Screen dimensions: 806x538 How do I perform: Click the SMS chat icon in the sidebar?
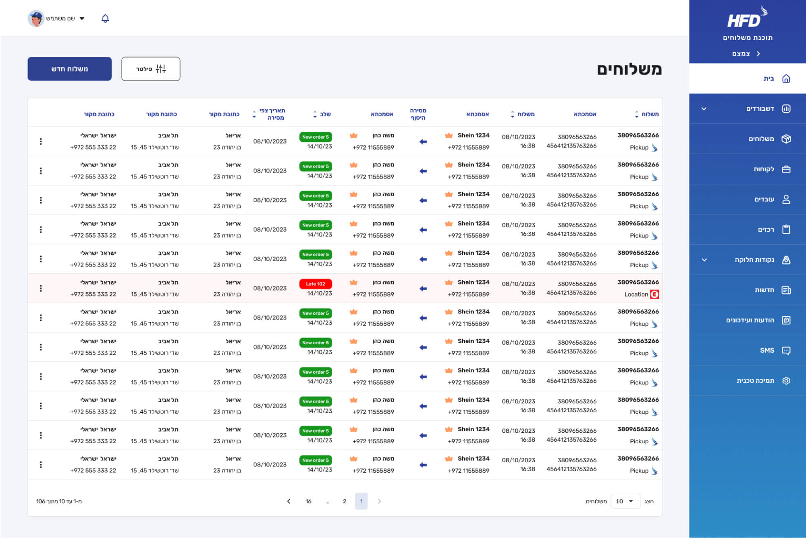(x=786, y=351)
